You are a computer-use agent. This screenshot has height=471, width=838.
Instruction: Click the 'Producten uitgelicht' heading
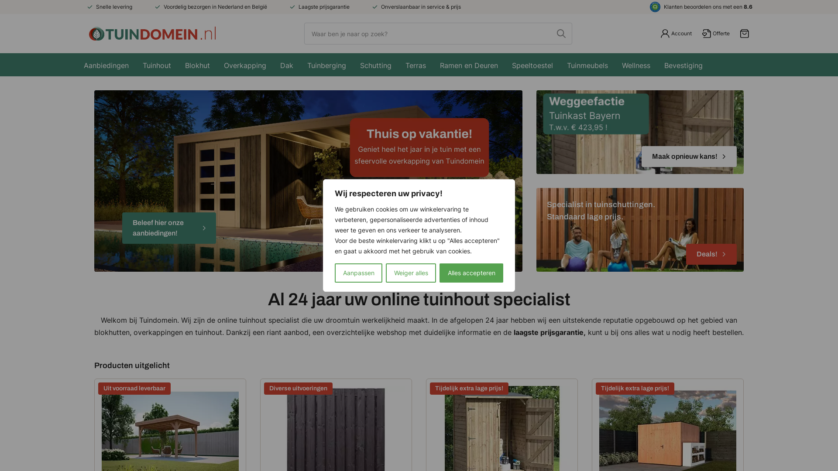point(132,365)
